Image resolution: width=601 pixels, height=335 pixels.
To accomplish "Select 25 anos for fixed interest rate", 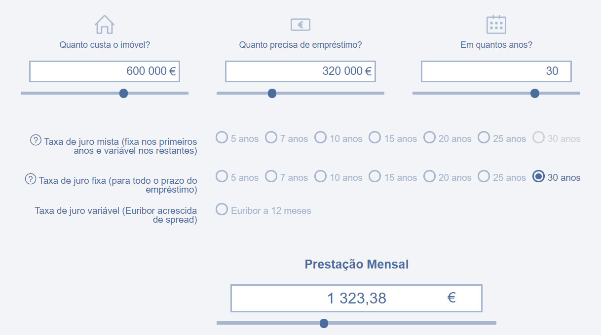I will pos(484,176).
